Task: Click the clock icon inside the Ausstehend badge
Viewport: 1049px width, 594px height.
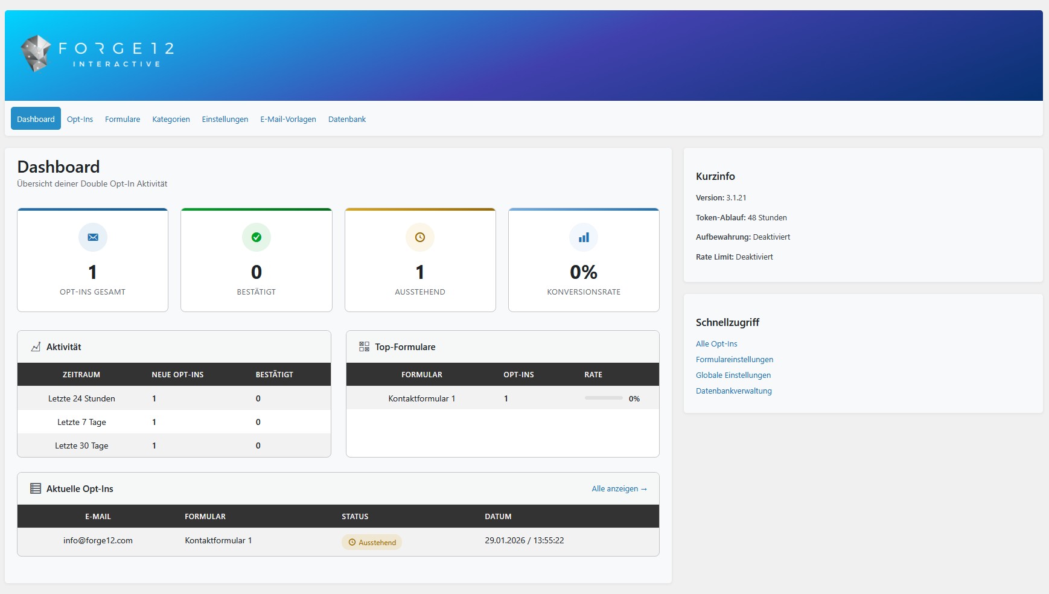Action: (x=353, y=542)
